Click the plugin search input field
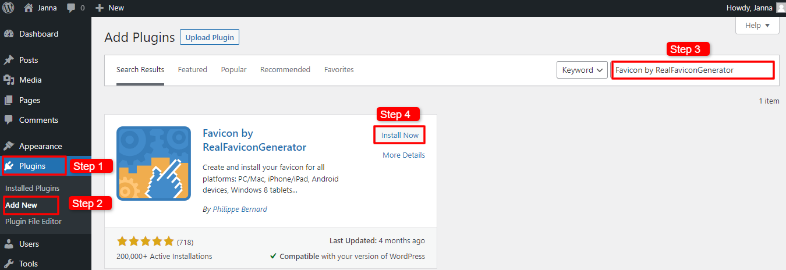The width and height of the screenshot is (786, 270). [693, 70]
